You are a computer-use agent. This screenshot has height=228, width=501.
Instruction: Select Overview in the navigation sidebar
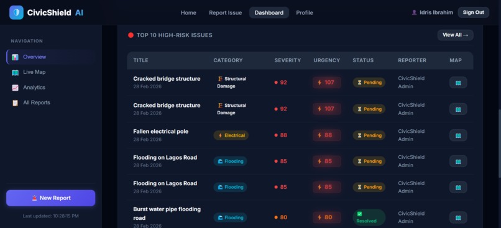point(51,57)
